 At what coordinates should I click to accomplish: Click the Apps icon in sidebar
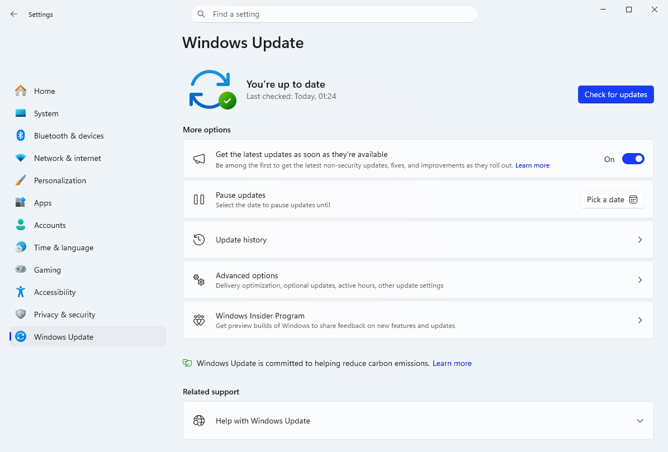pyautogui.click(x=21, y=202)
